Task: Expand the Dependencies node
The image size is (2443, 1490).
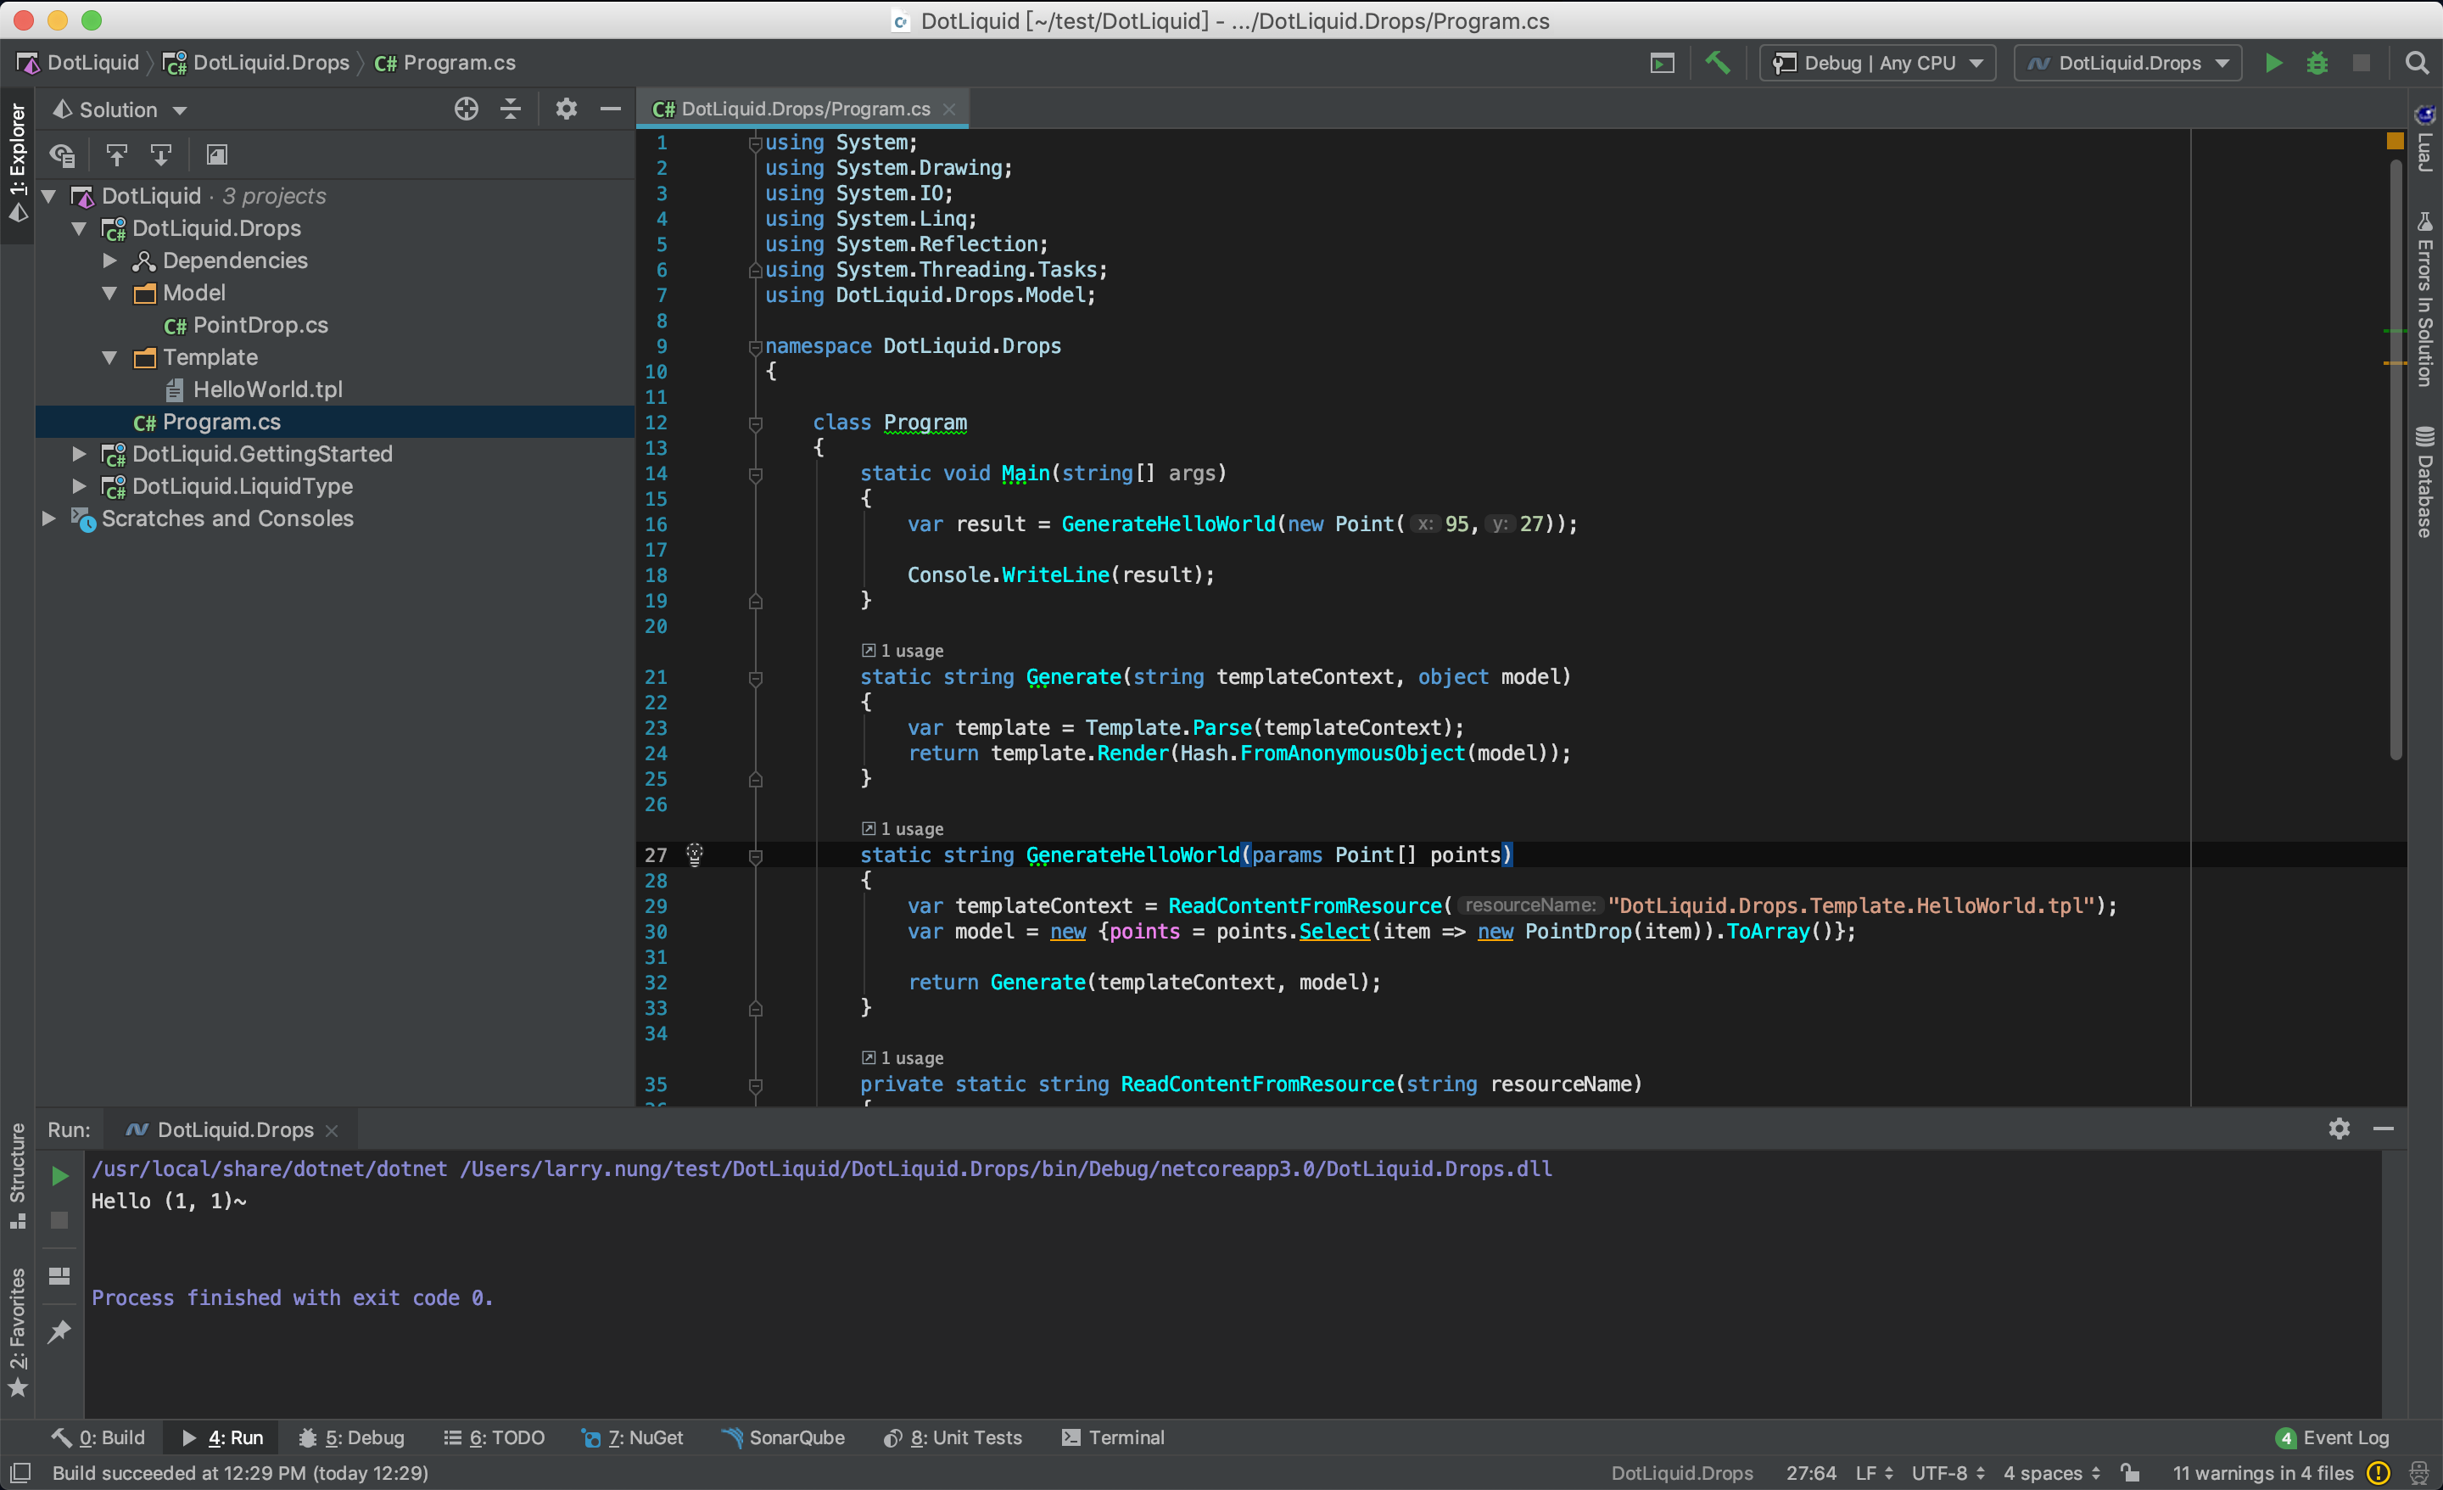Action: [110, 260]
